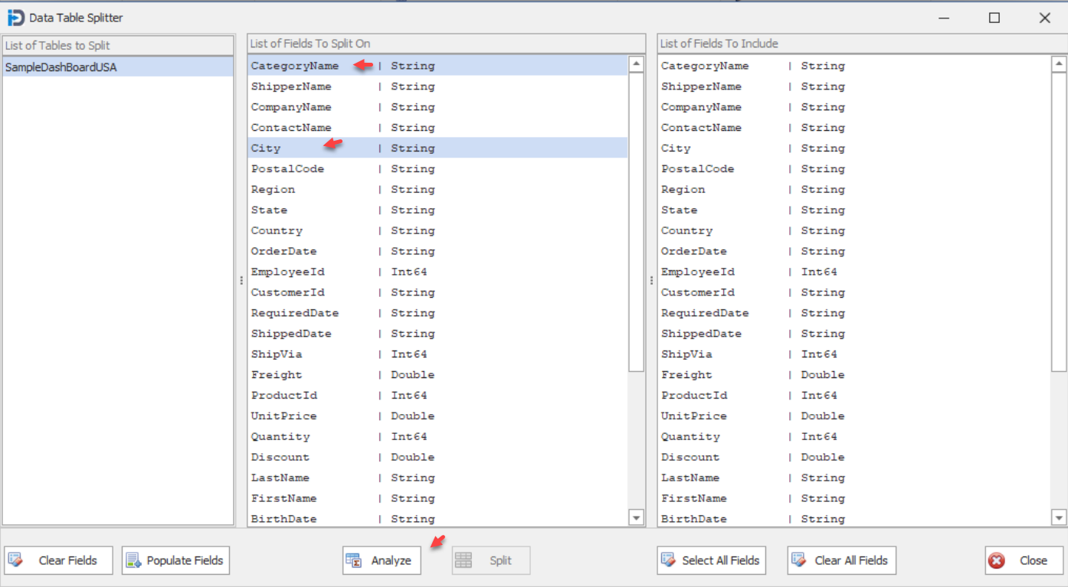Click the splitter handle between field panels

(x=650, y=279)
